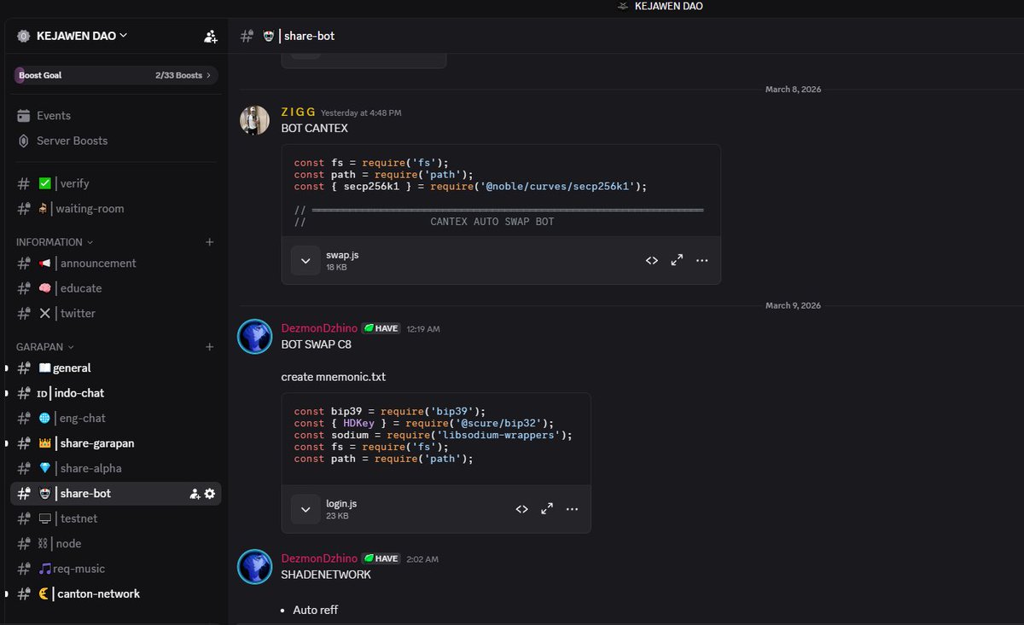Screen dimensions: 1024x625
Task: Click the 'BOT CANTEX' message text
Action: point(315,129)
